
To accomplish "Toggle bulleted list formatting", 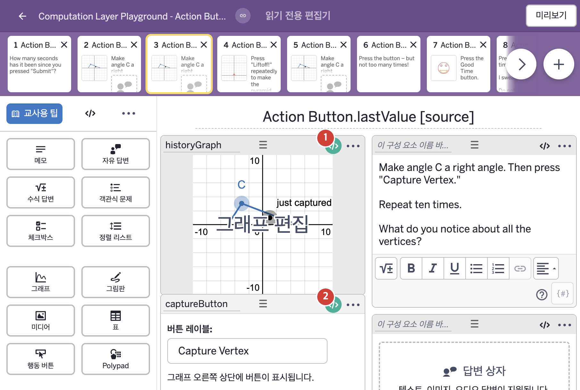I will [476, 268].
